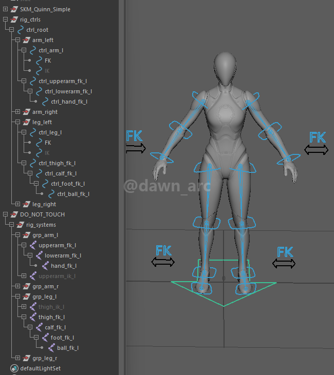Expand the upperarm_ik_l joint chain
The image size is (334, 375).
24,276
